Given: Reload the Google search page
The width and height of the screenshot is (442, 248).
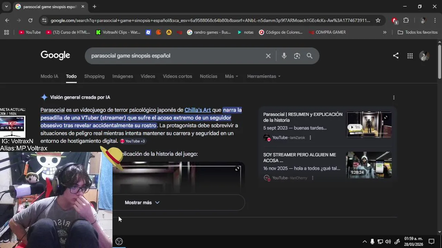Looking at the screenshot, I should point(30,20).
